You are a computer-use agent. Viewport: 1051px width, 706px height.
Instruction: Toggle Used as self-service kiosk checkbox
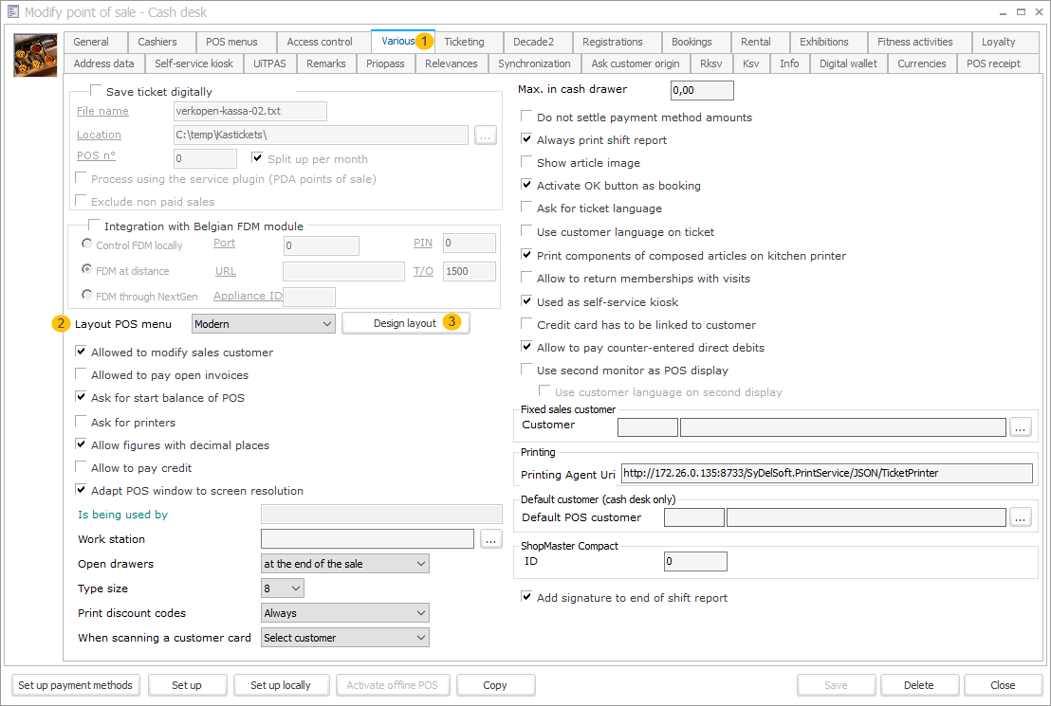(527, 301)
